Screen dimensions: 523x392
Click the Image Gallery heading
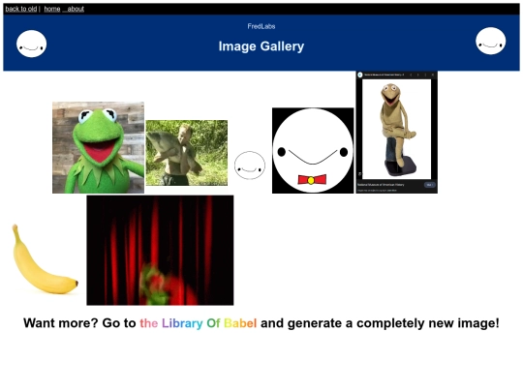pyautogui.click(x=261, y=46)
